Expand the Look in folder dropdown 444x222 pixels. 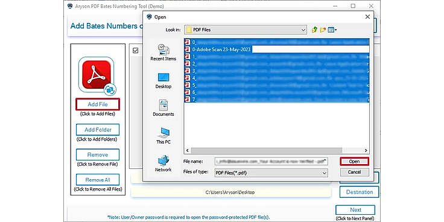coord(303,30)
